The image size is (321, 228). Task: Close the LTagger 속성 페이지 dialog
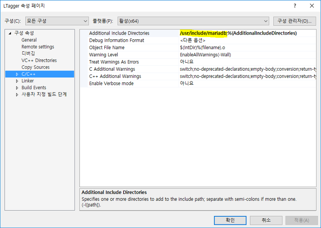(312, 6)
